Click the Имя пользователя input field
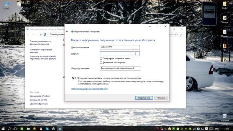The width and height of the screenshot is (233, 131). point(120,47)
